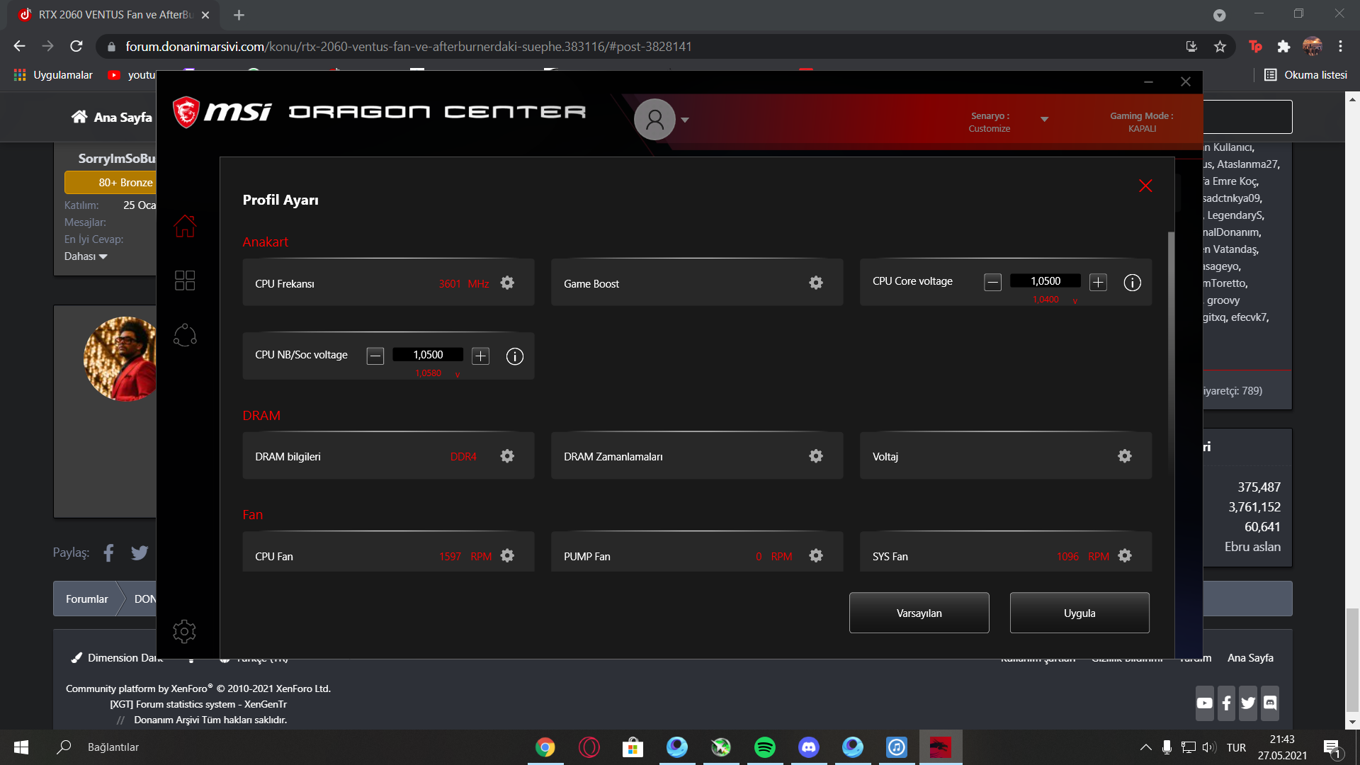Open Dragon Center live update sidebar icon

(185, 335)
